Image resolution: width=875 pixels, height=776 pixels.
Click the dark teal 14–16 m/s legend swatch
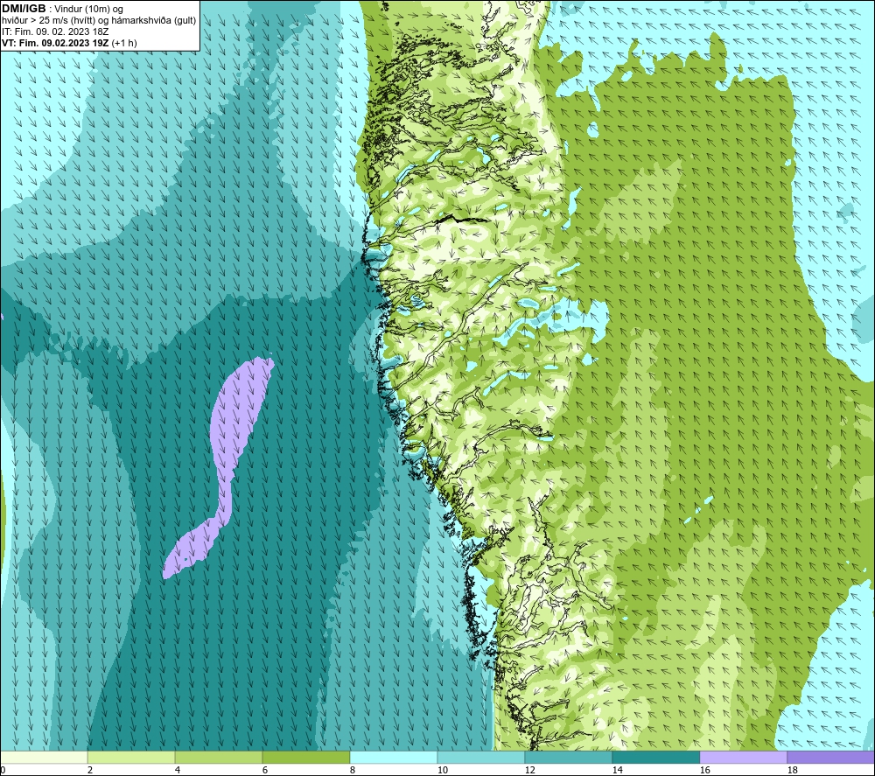pos(655,757)
